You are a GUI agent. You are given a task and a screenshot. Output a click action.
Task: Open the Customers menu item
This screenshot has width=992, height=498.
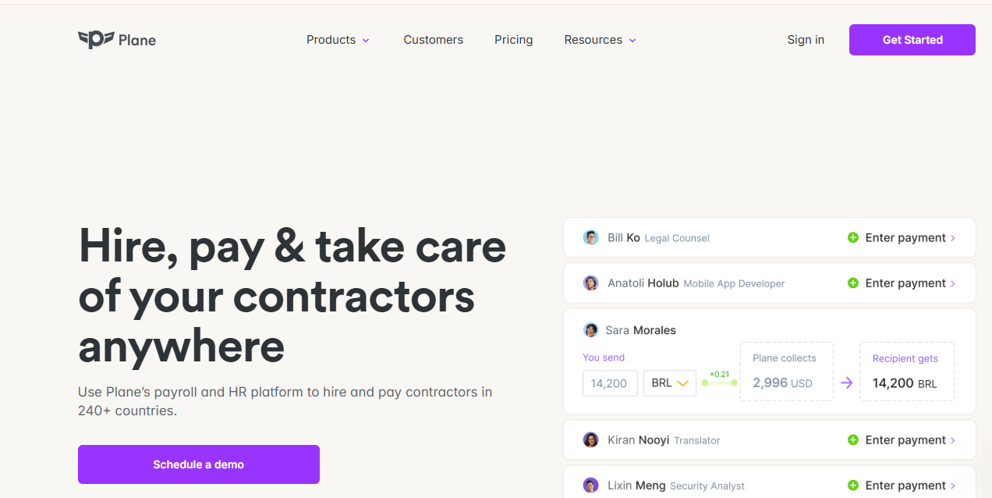point(433,40)
